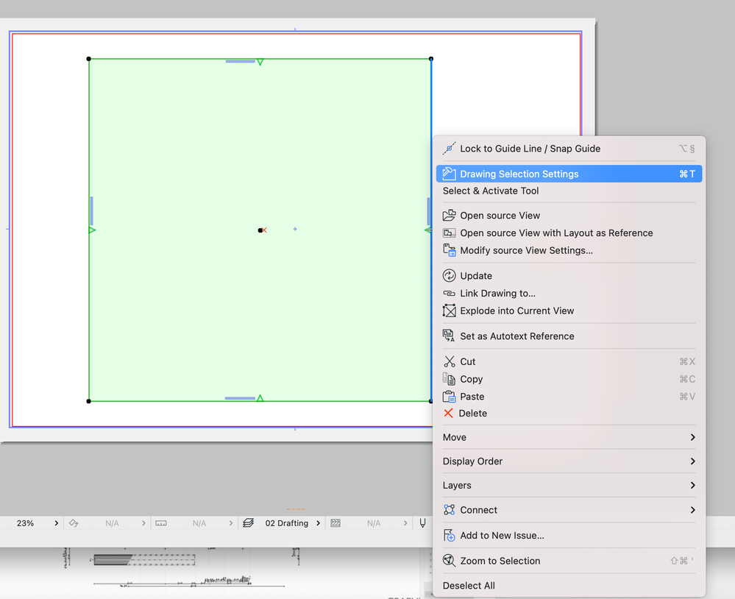Screen dimensions: 735x599
Task: Click the Update icon
Action: pyautogui.click(x=449, y=276)
